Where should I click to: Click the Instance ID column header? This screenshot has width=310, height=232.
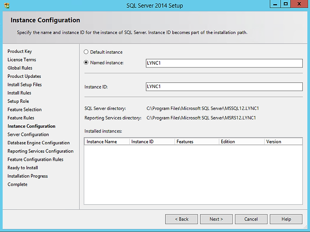tap(152, 142)
